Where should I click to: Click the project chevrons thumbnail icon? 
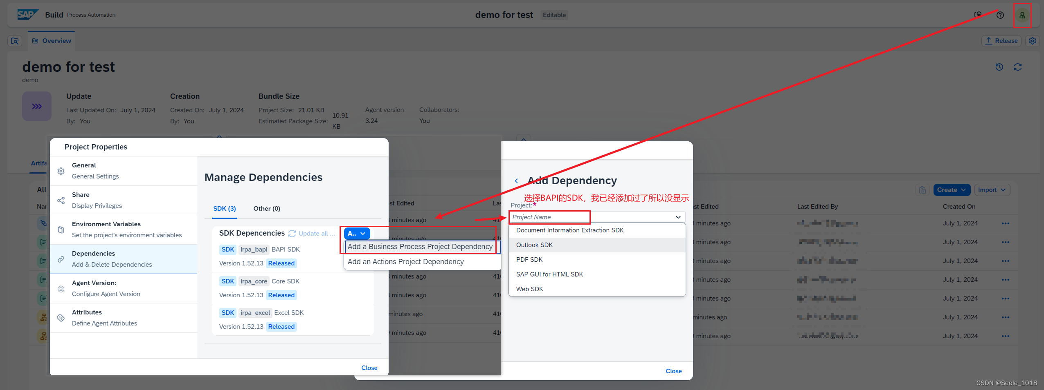click(x=37, y=106)
